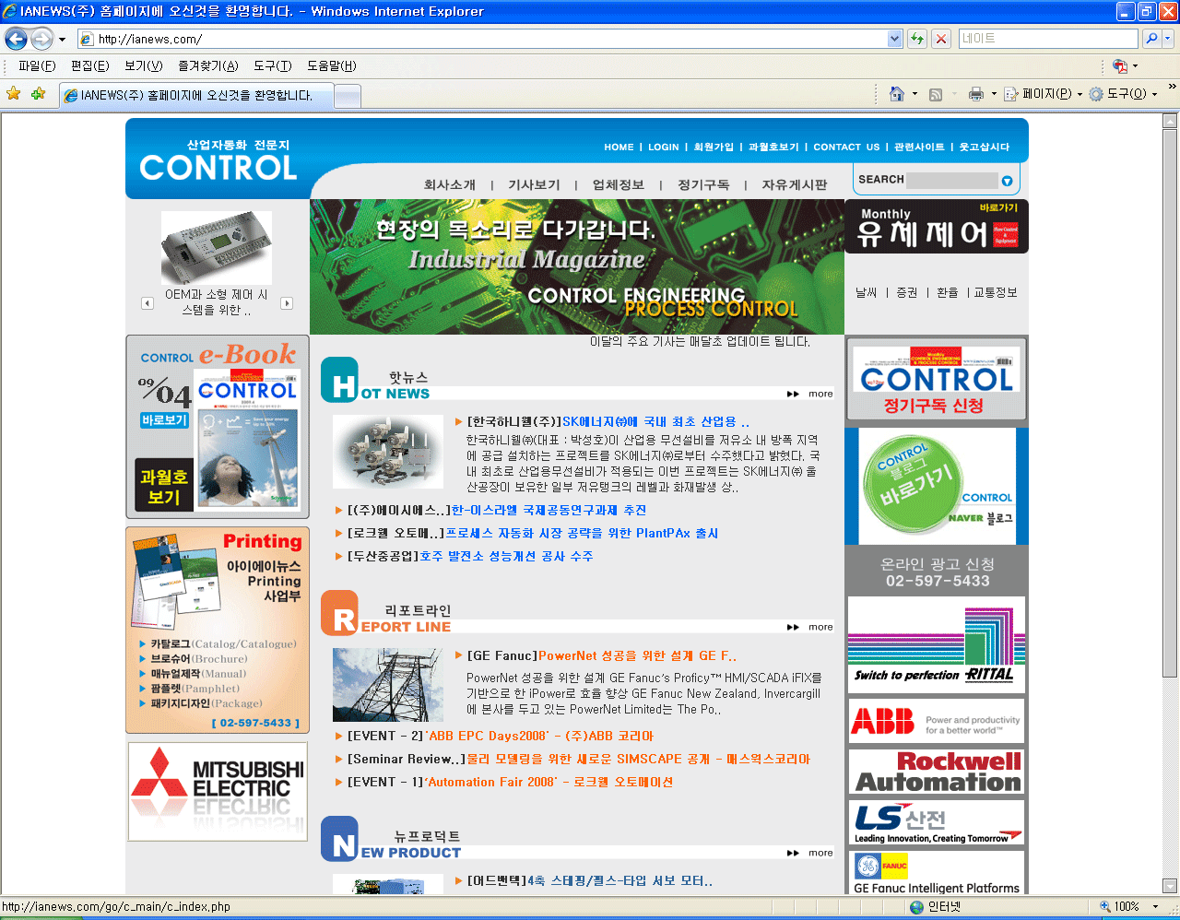Start search with the magnifier icon
Viewport: 1180px width, 920px height.
[x=1150, y=39]
